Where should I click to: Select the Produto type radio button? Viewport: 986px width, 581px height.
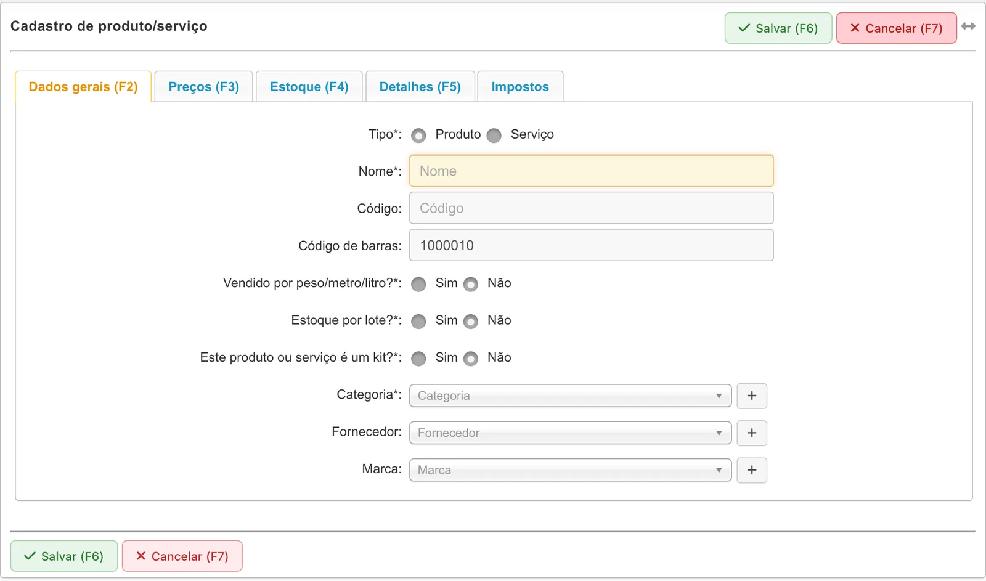click(x=418, y=136)
